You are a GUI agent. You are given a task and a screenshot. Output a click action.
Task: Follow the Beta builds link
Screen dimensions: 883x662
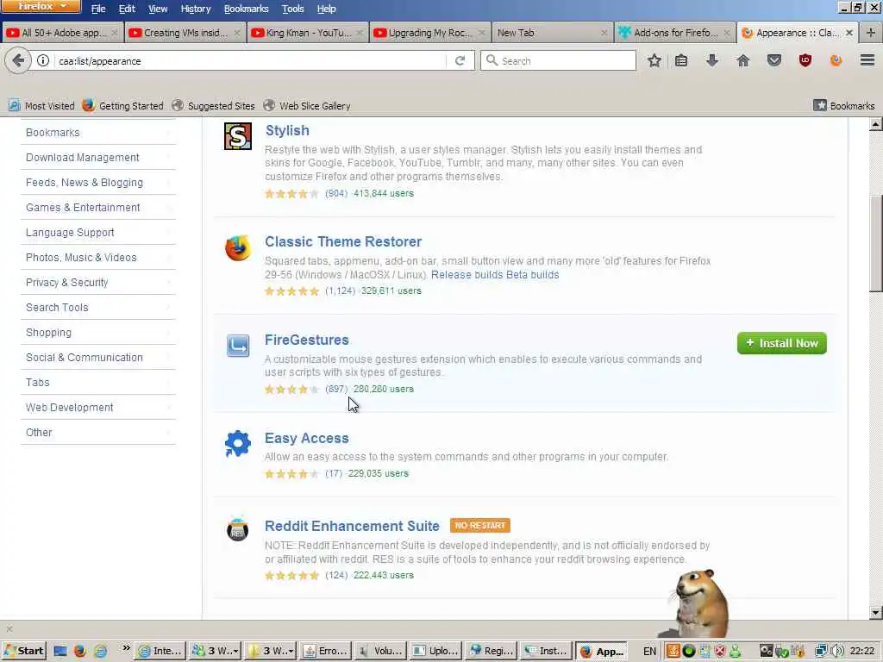pos(533,275)
